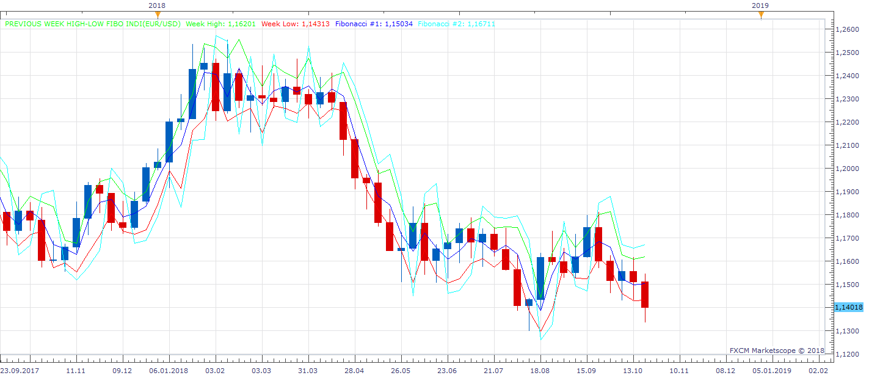
Task: Click the 23.06 date axis label
Action: click(447, 371)
